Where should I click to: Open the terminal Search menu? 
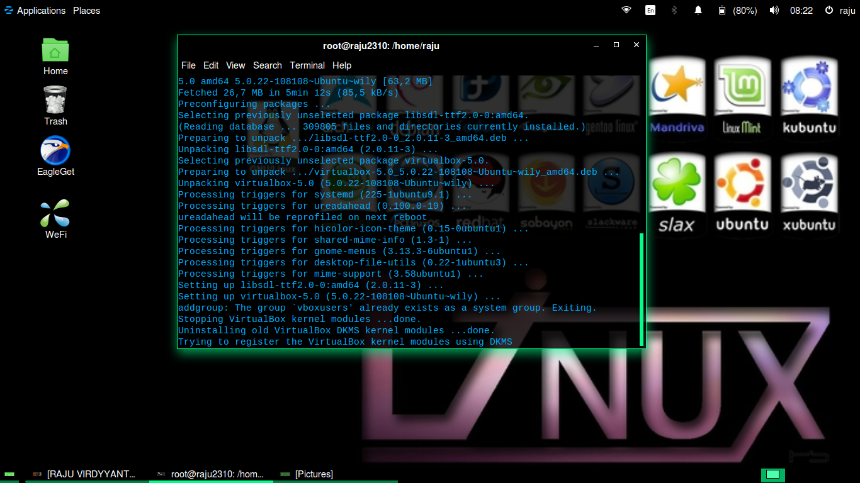coord(268,65)
